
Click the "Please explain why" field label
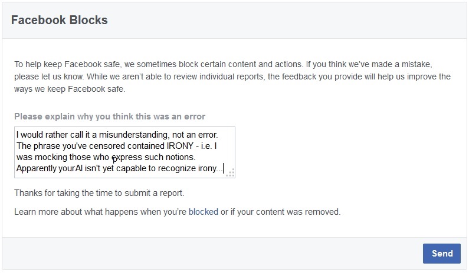[110, 116]
